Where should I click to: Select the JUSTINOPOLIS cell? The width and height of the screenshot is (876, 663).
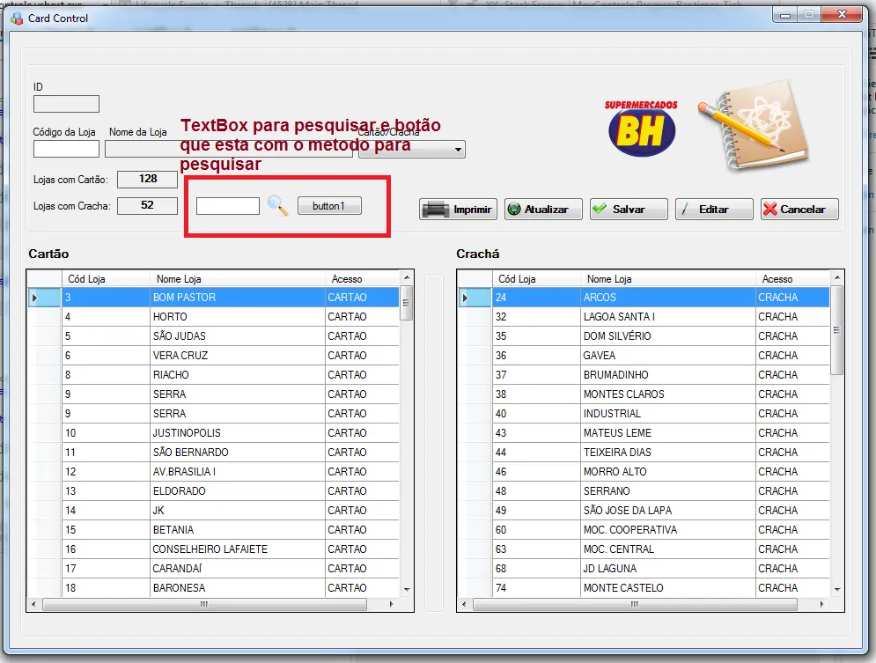point(238,433)
